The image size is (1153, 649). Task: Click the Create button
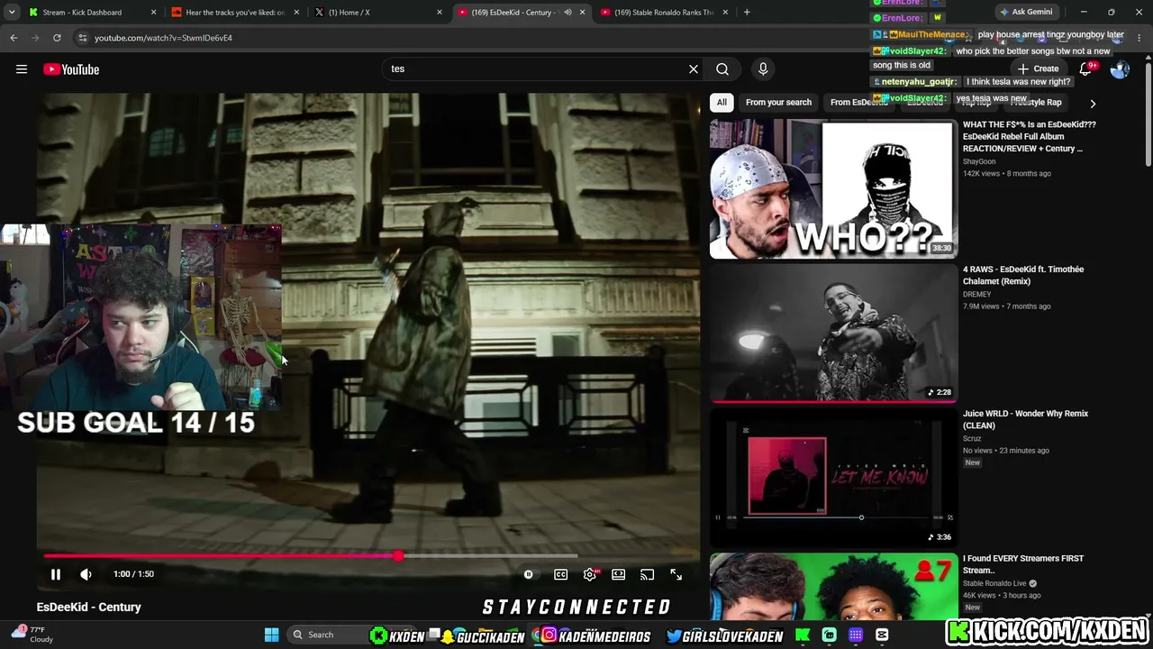[1038, 69]
